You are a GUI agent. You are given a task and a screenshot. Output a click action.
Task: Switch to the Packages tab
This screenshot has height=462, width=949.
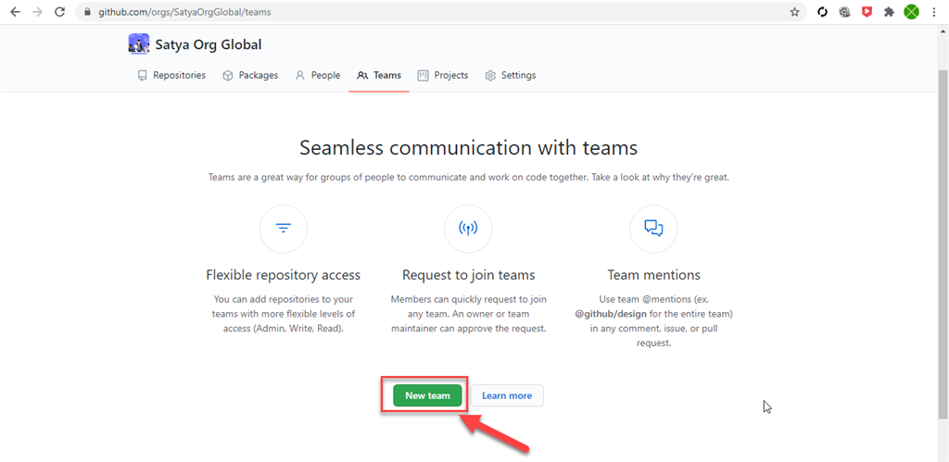[250, 76]
